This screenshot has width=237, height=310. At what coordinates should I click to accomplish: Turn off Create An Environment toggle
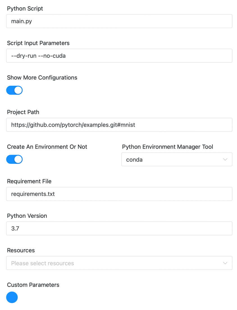pos(14,159)
